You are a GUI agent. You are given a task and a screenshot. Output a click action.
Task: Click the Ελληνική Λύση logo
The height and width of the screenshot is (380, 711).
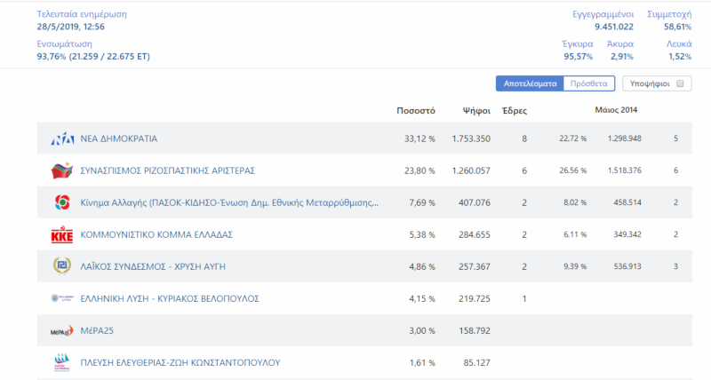pos(62,298)
